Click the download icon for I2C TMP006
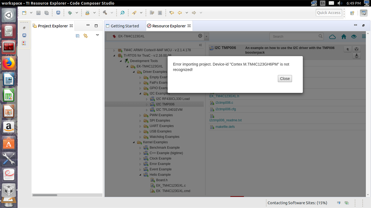This screenshot has width=371, height=208. [357, 56]
